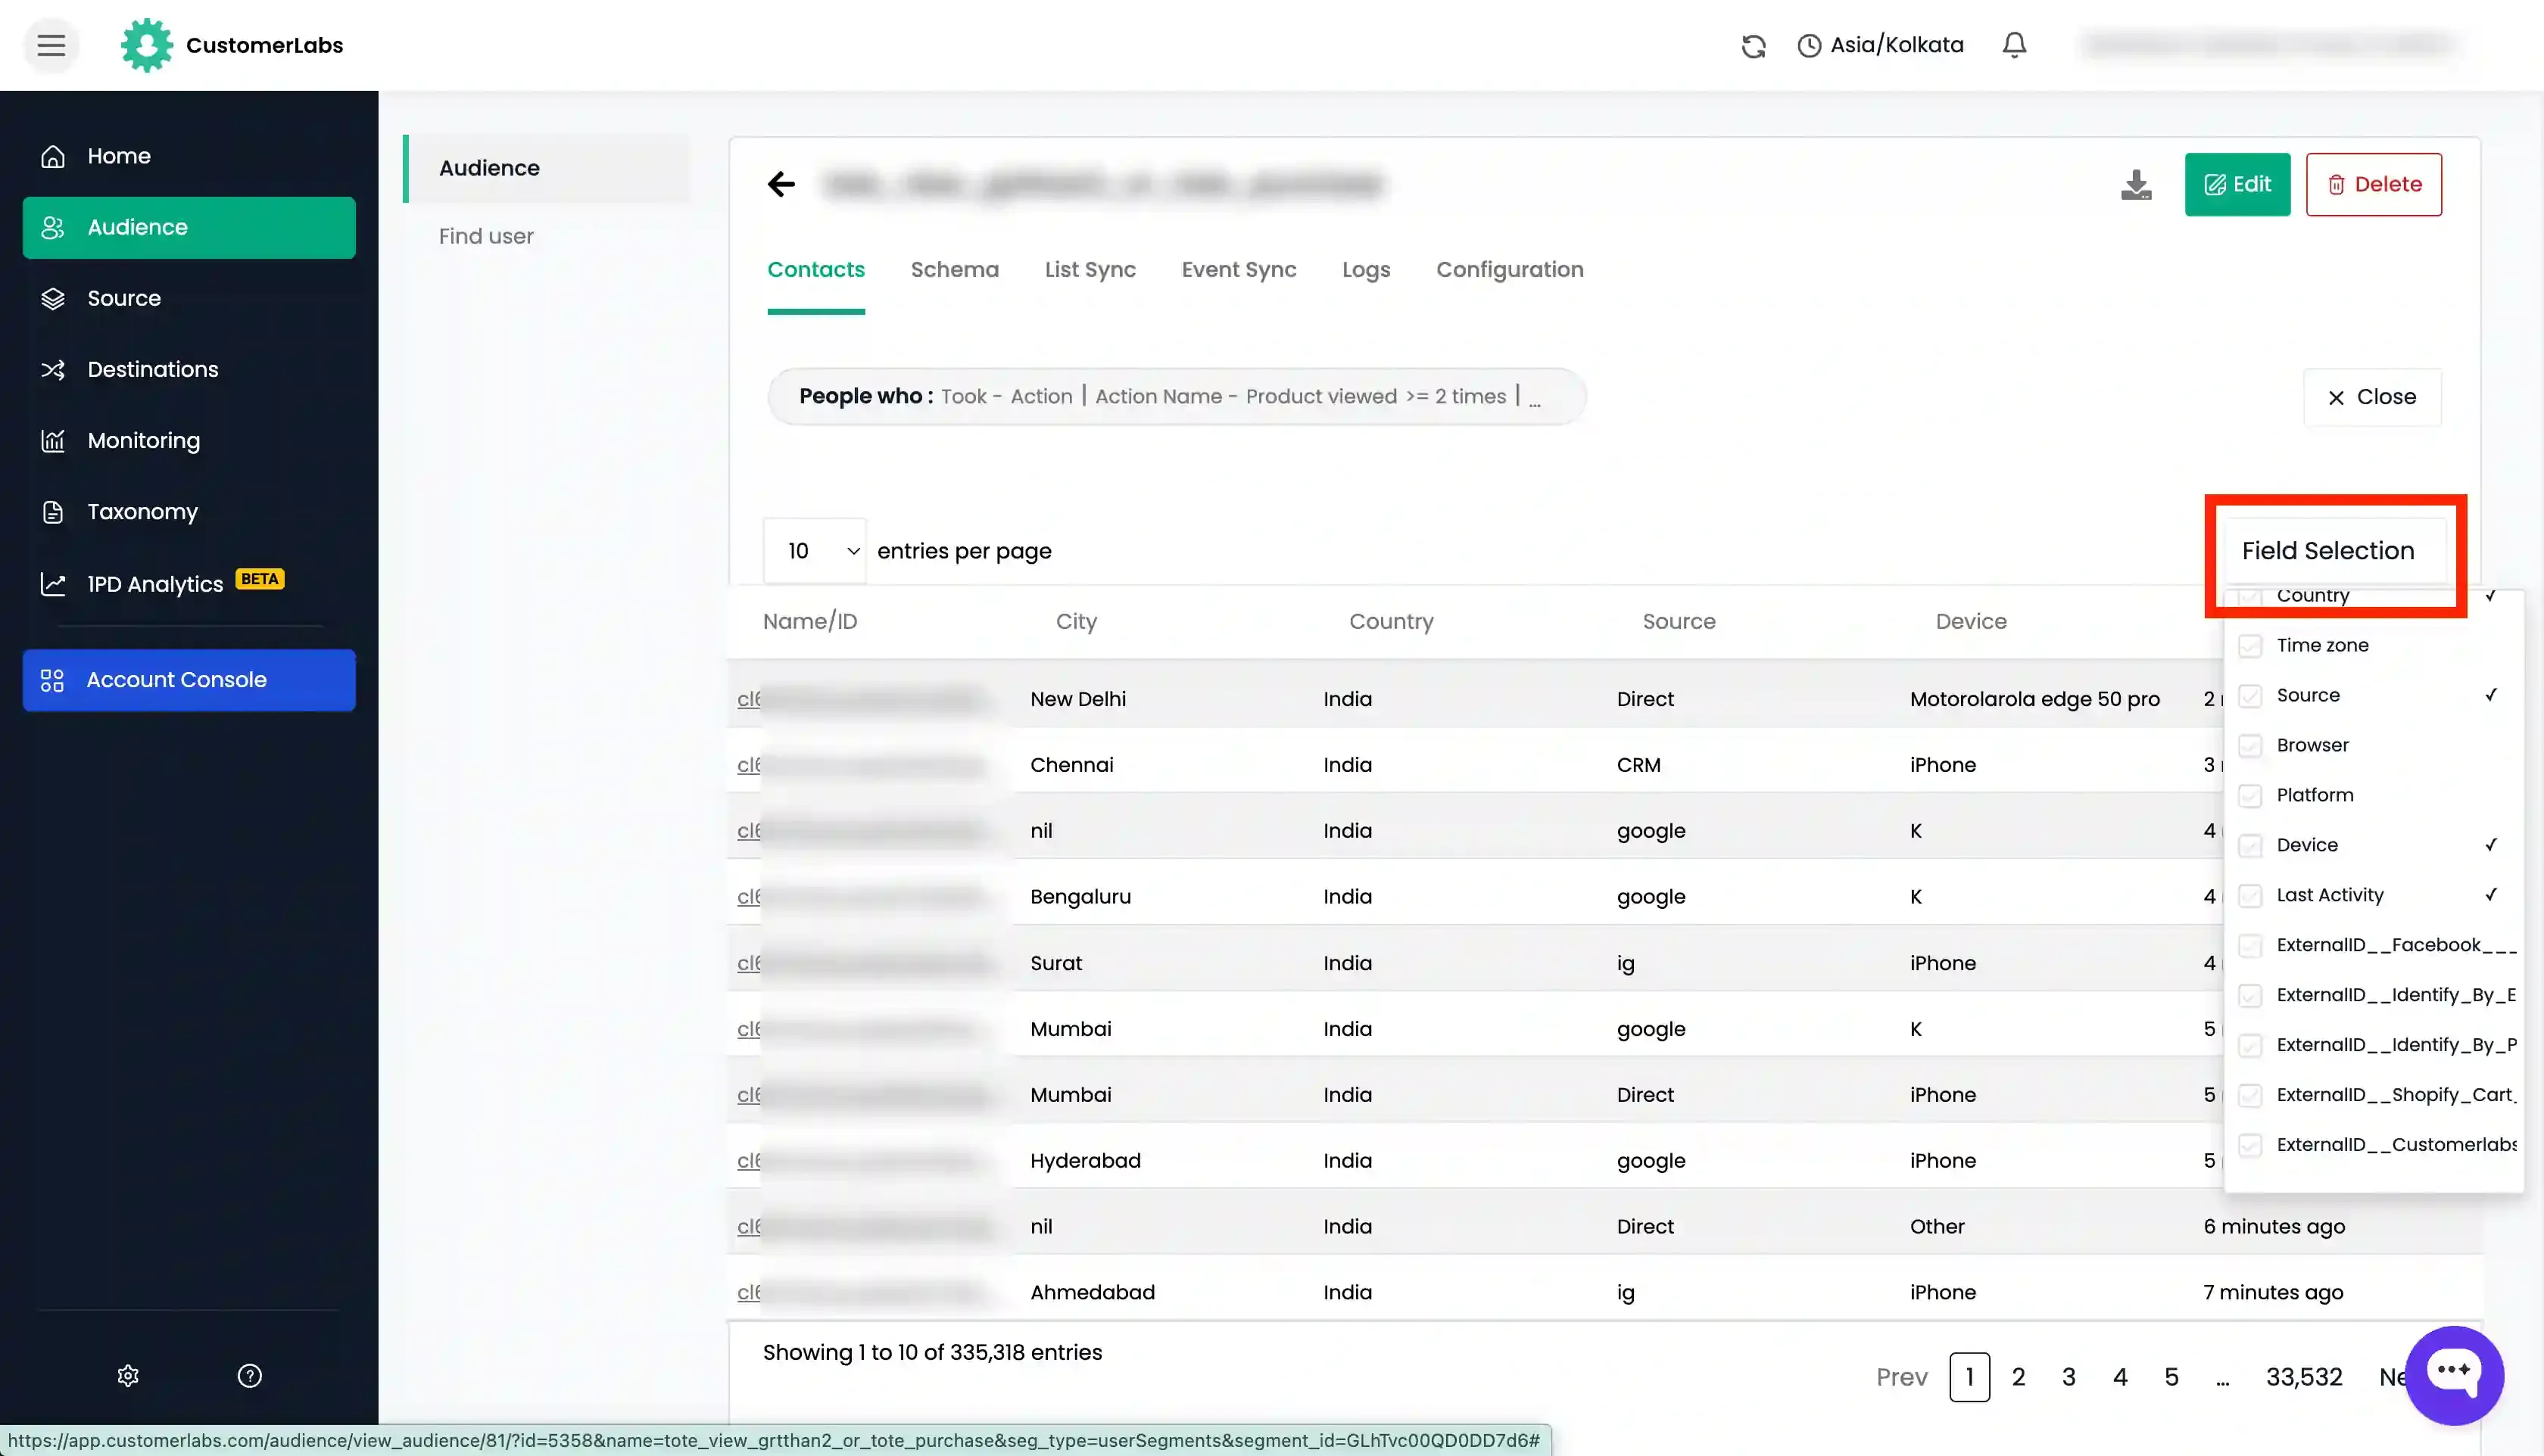2544x1456 pixels.
Task: Click the CustomerLabs gear logo
Action: [146, 45]
